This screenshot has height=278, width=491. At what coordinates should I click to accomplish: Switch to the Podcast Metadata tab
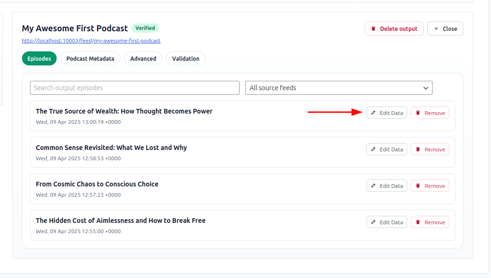[90, 58]
